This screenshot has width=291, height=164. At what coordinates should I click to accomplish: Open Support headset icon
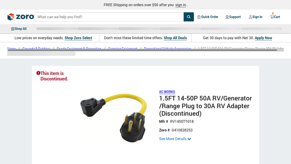[x=227, y=17]
